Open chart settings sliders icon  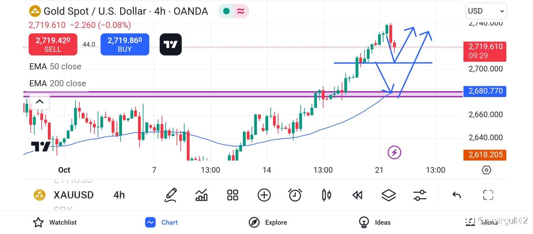click(x=420, y=195)
